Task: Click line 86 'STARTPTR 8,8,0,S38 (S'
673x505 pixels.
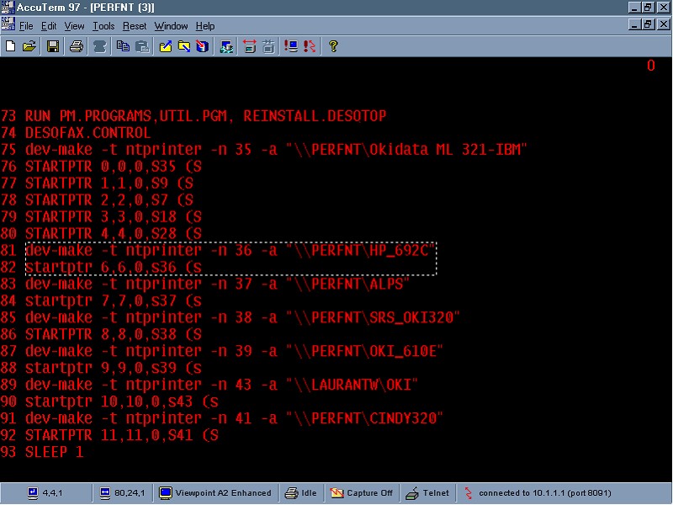Action: click(x=114, y=334)
